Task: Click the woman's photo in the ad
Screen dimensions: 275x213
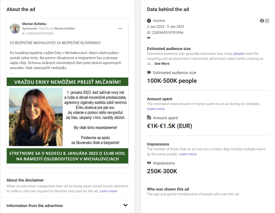Action: click(36, 117)
